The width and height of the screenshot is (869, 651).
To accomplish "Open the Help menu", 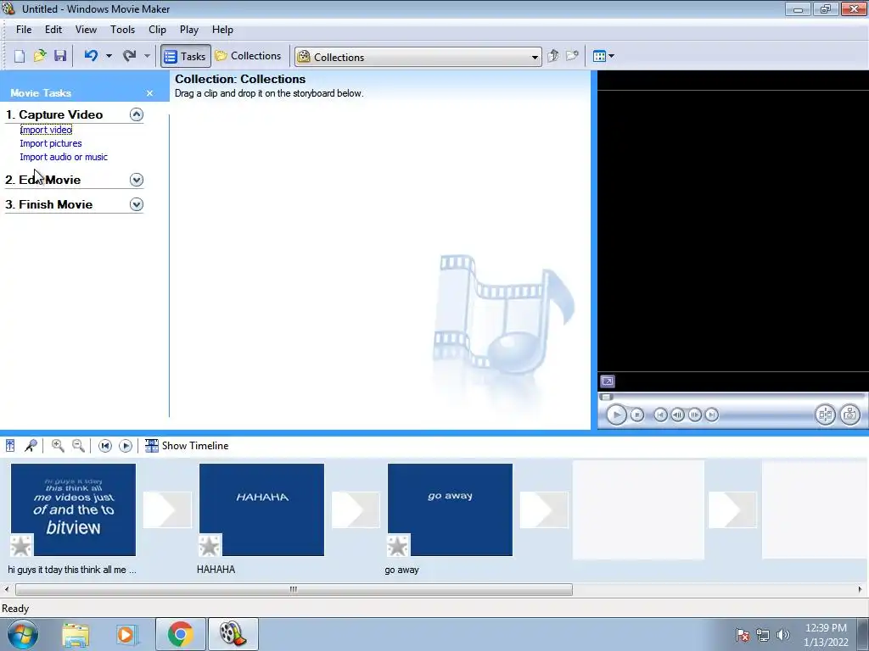I will coord(223,30).
